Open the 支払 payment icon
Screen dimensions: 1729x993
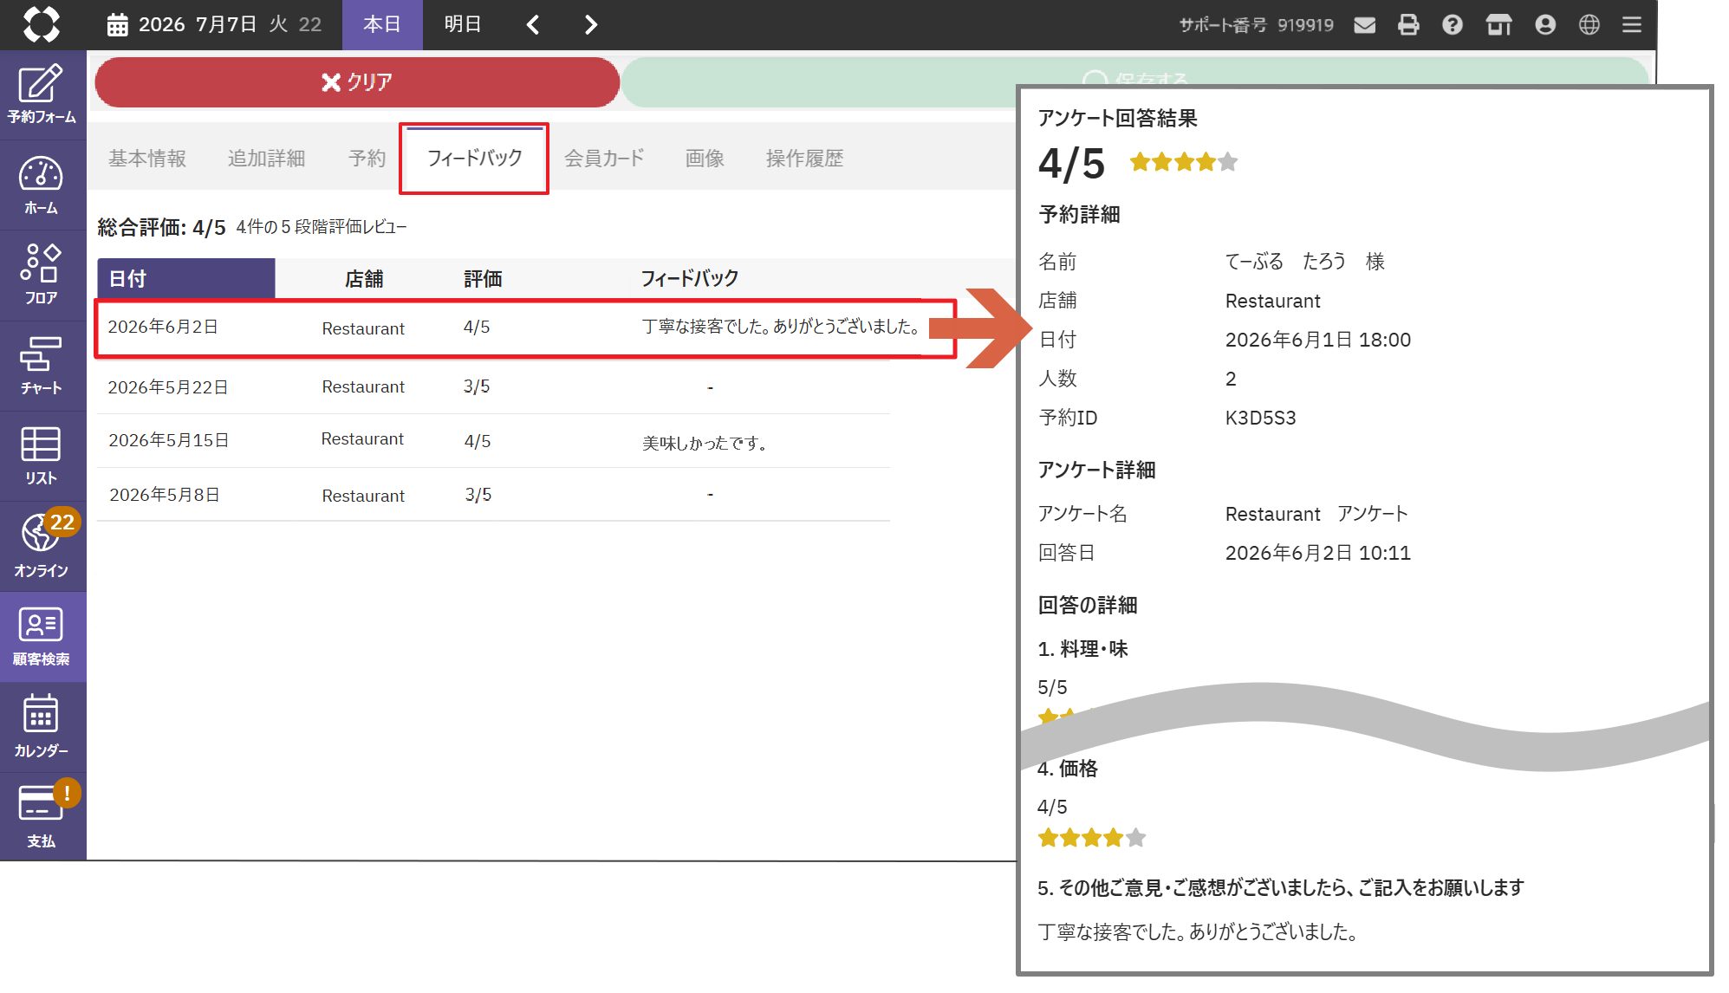(x=42, y=816)
